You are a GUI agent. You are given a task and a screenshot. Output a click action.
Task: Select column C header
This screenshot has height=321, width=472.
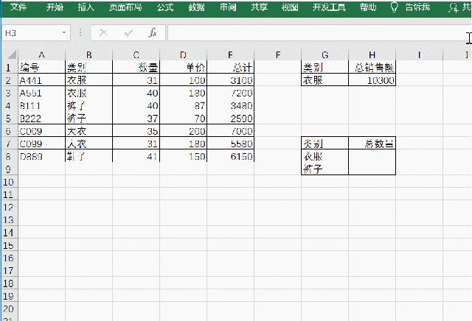(x=136, y=54)
